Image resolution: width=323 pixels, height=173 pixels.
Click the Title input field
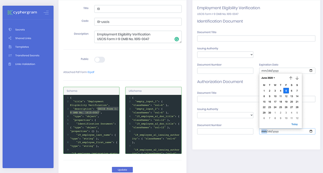coord(138,9)
